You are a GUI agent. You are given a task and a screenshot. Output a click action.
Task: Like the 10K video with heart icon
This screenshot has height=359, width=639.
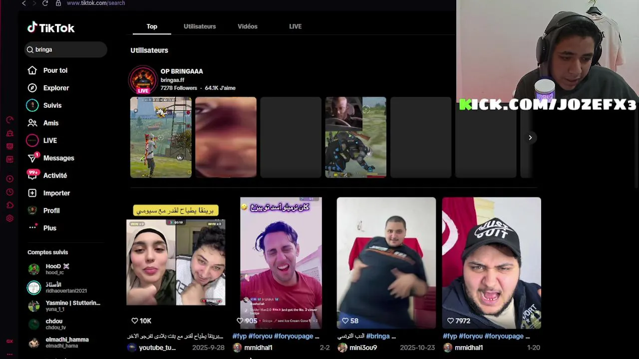click(x=134, y=321)
